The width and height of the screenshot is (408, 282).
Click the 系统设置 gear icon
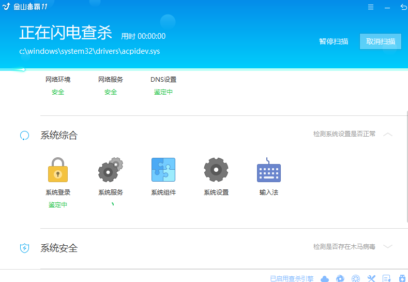coord(216,170)
